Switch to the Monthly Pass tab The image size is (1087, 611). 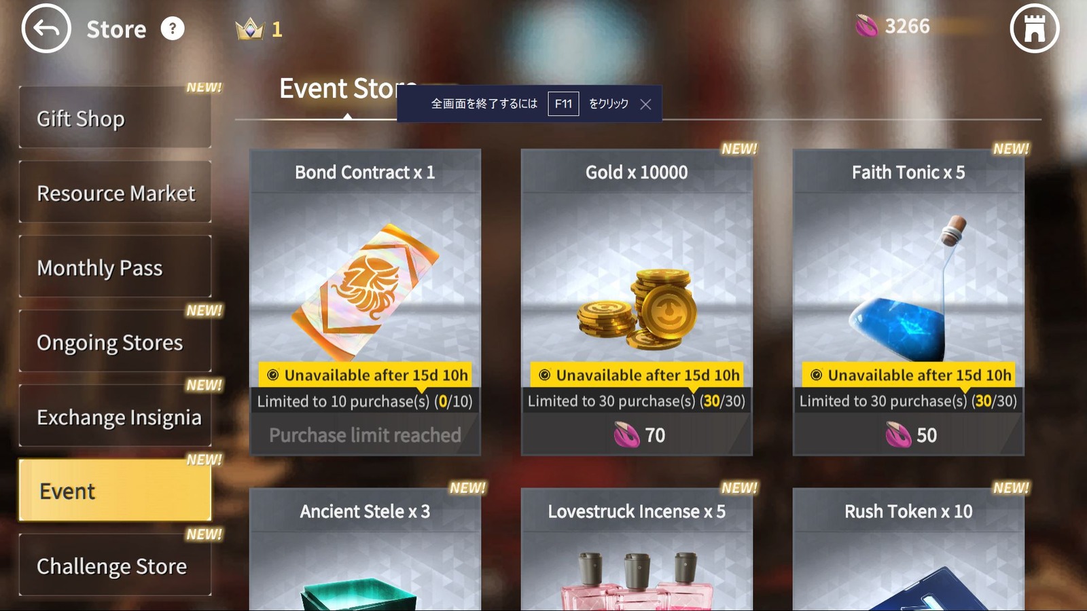pos(115,267)
